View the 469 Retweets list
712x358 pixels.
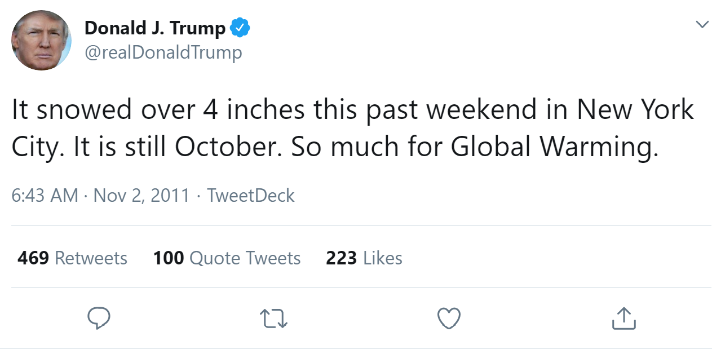72,258
